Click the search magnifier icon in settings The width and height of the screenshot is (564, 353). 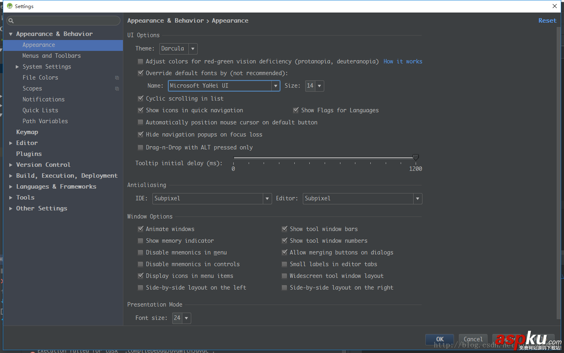click(x=11, y=21)
